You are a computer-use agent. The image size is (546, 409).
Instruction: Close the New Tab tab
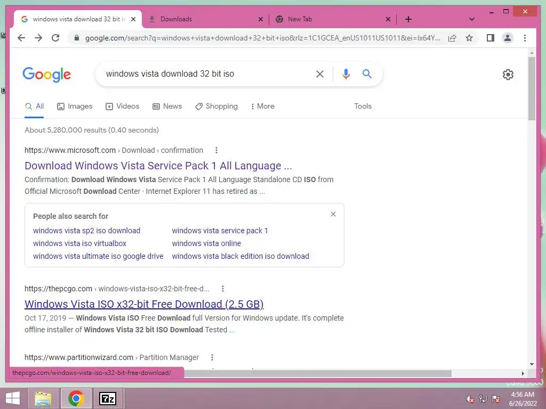[x=388, y=19]
